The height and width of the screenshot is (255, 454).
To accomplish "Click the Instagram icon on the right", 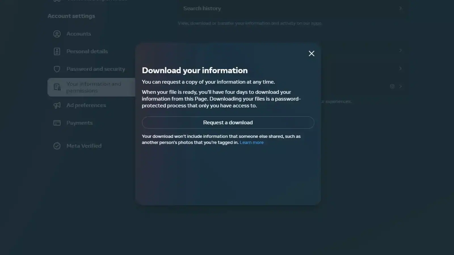I will (392, 86).
